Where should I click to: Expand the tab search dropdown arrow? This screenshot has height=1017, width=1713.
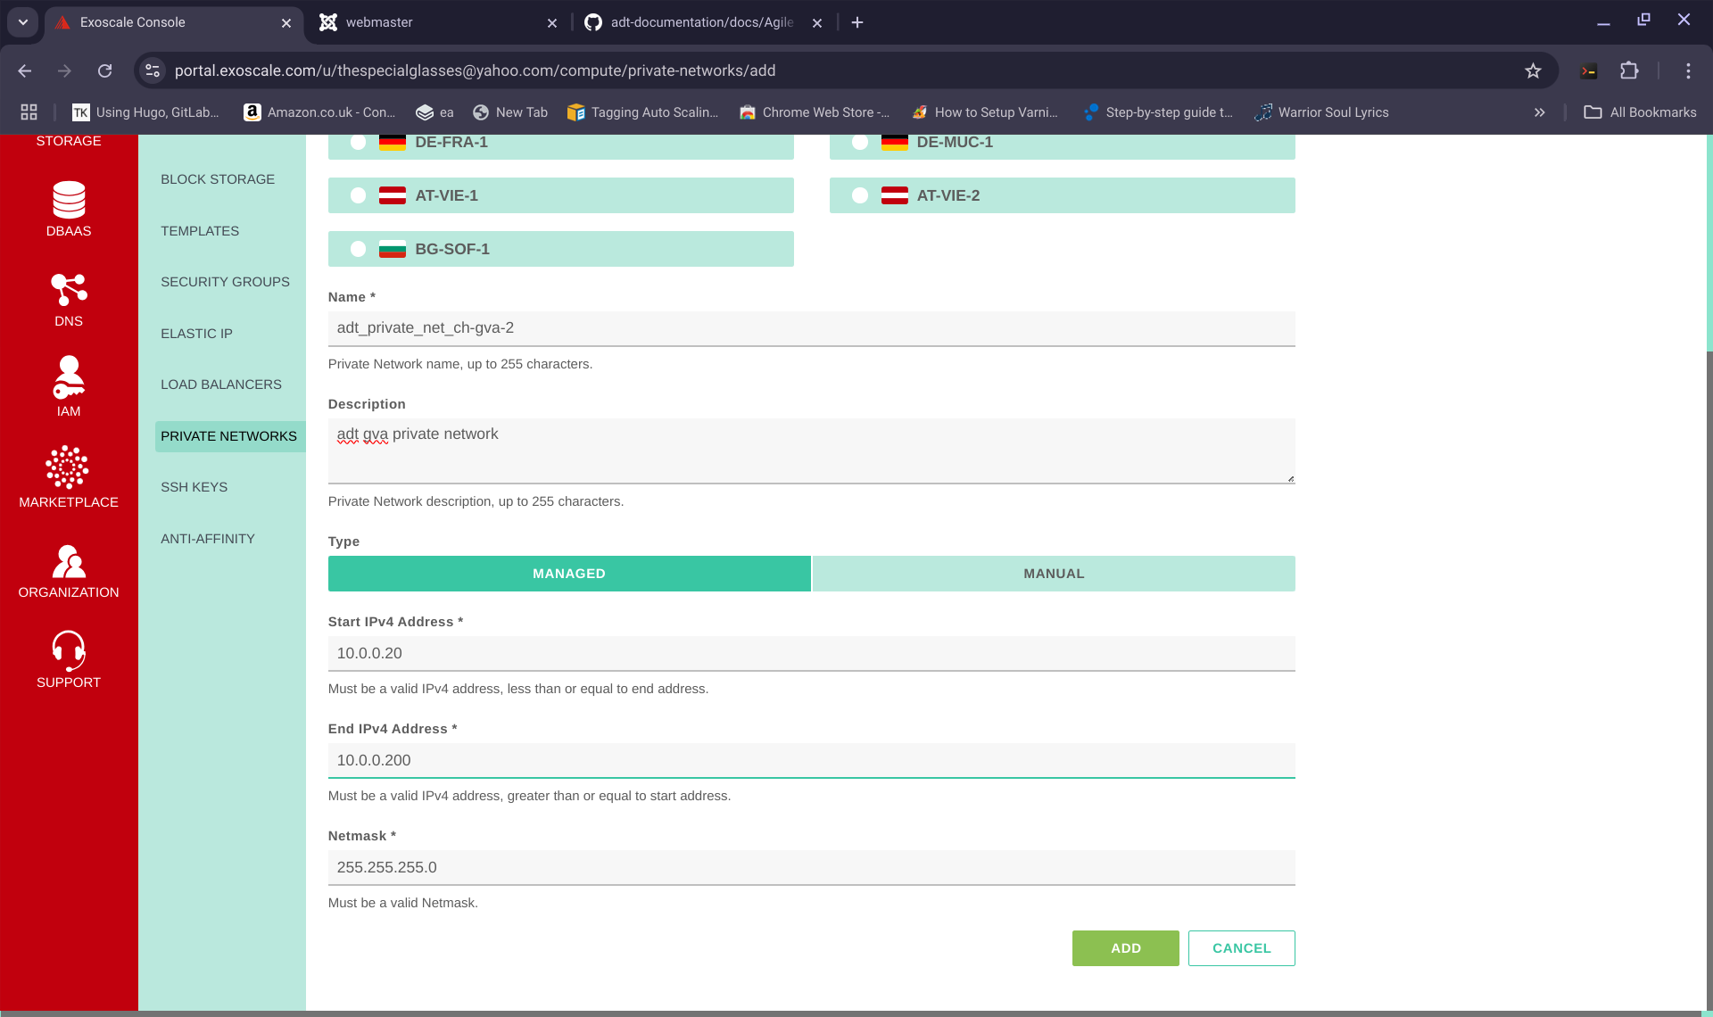click(23, 22)
